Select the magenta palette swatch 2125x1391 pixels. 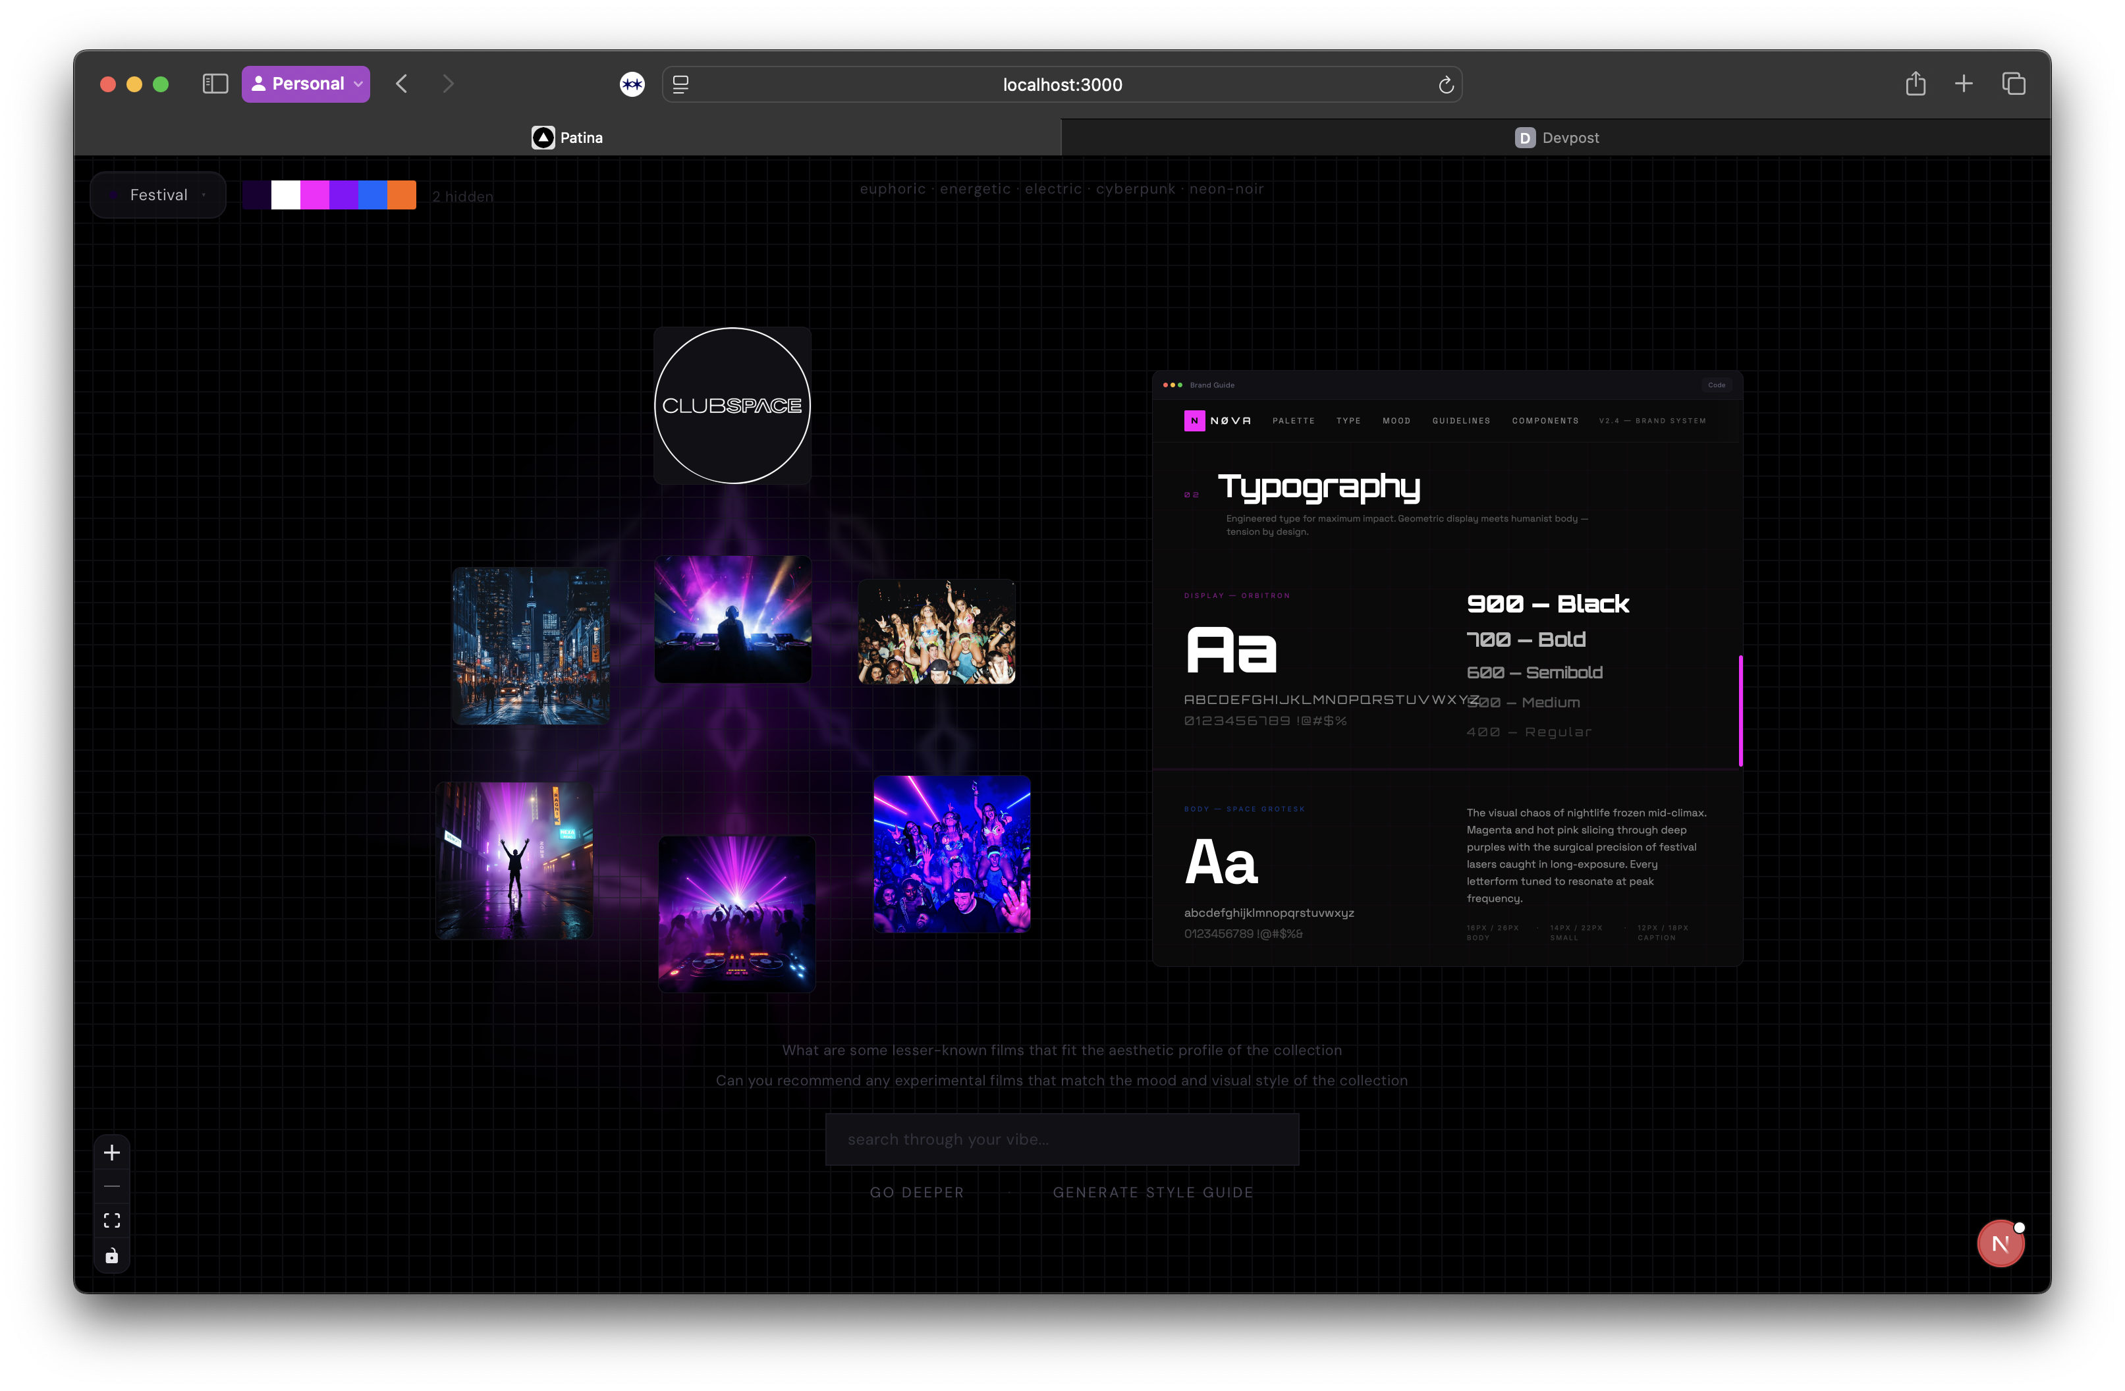tap(314, 195)
